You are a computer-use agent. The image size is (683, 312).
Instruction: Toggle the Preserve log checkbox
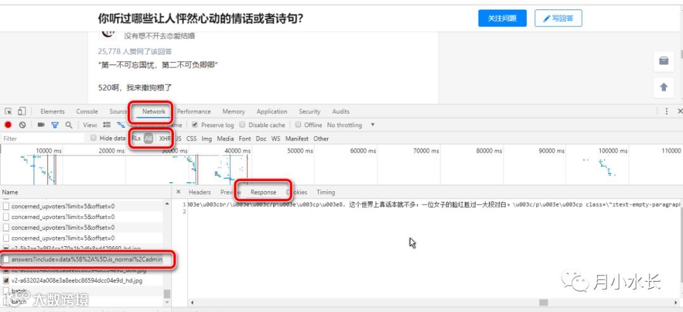(195, 125)
